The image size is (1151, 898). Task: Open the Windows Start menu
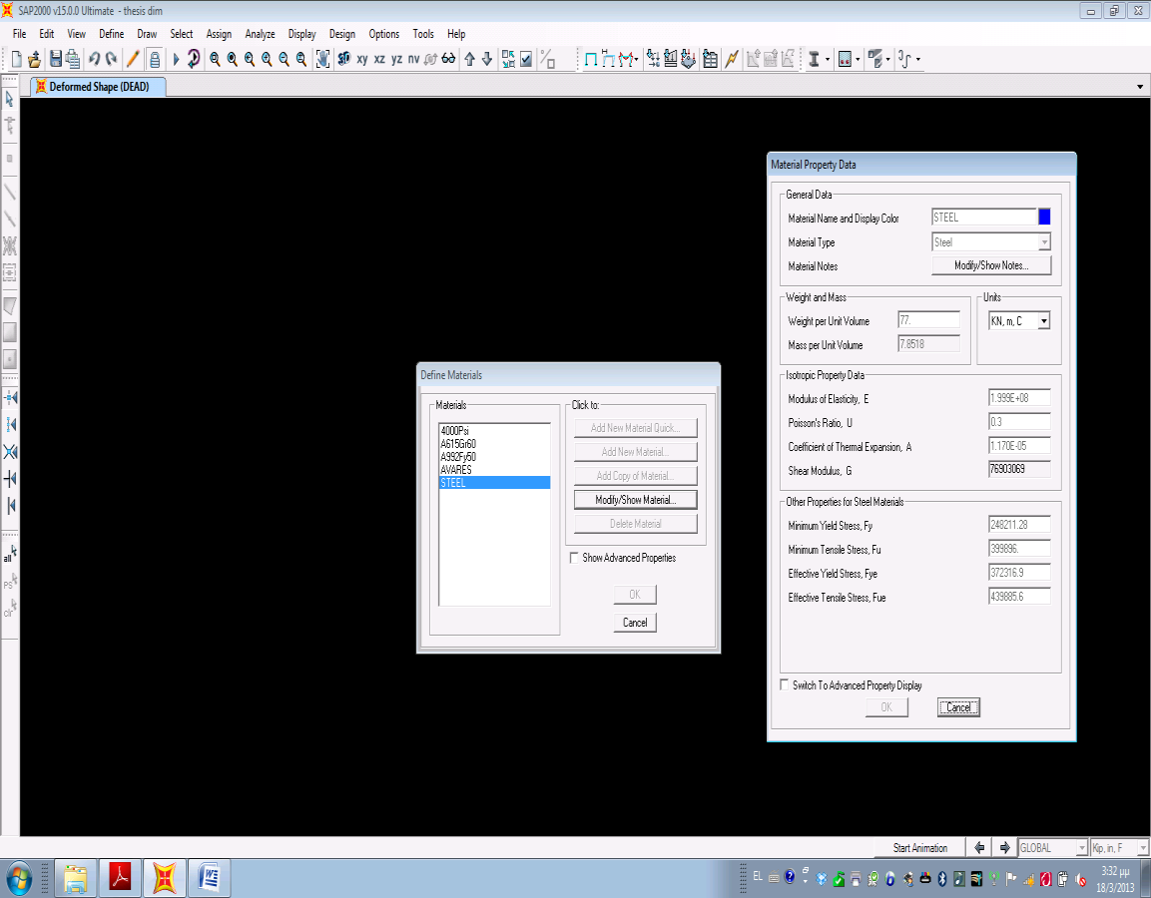(18, 878)
